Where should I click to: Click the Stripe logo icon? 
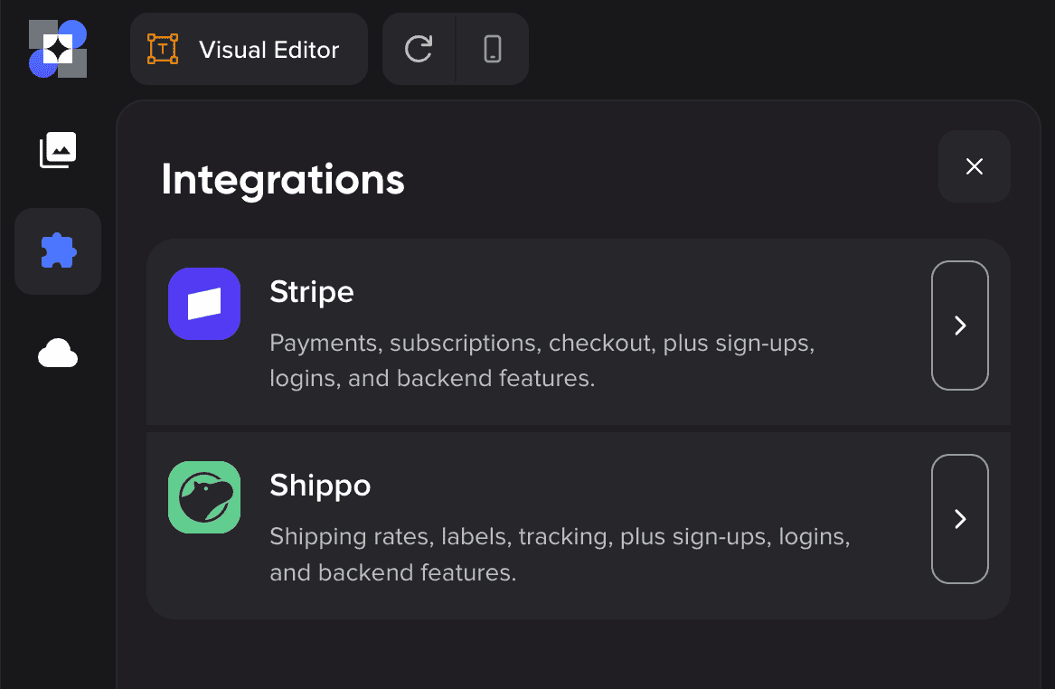click(204, 304)
